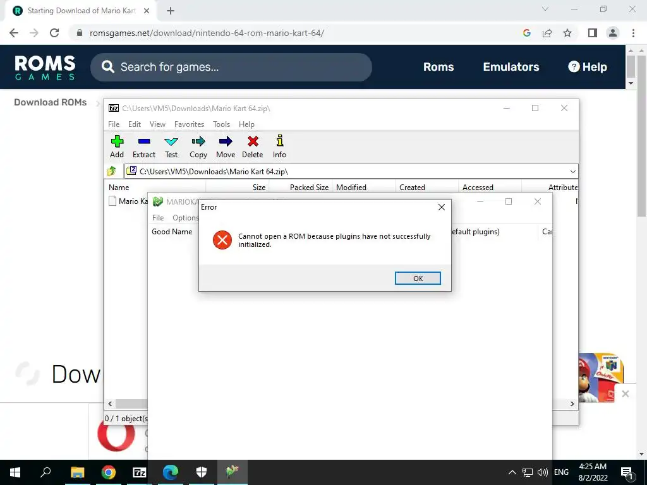Open the Chrome side panel

coord(593,33)
